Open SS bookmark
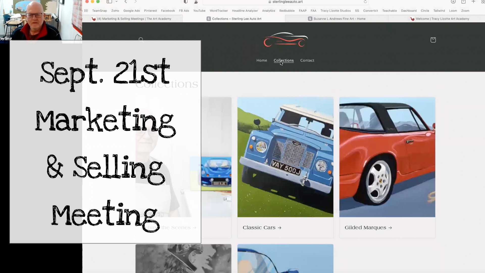 [x=357, y=11]
